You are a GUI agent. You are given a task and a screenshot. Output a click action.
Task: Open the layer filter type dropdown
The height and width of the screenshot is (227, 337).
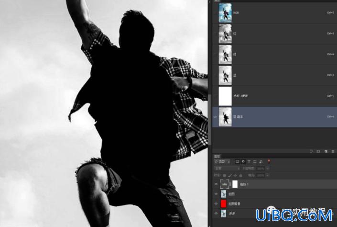tap(222, 161)
